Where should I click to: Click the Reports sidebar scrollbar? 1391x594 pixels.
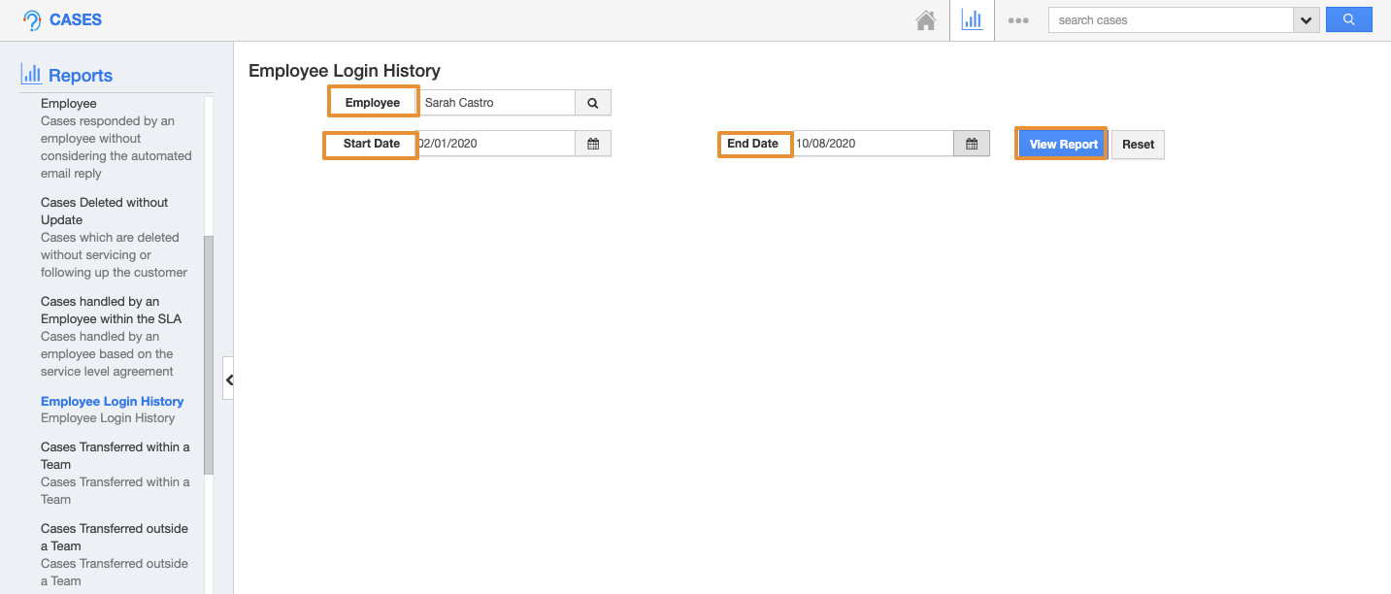tap(209, 354)
